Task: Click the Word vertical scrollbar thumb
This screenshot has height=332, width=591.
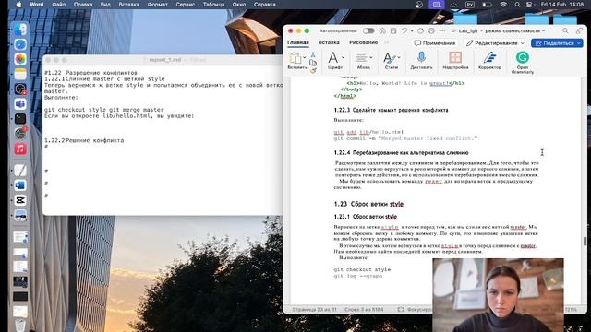Action: [585, 241]
